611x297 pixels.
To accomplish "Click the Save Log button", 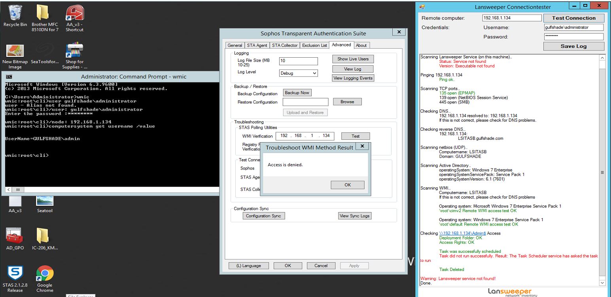I will [x=574, y=46].
